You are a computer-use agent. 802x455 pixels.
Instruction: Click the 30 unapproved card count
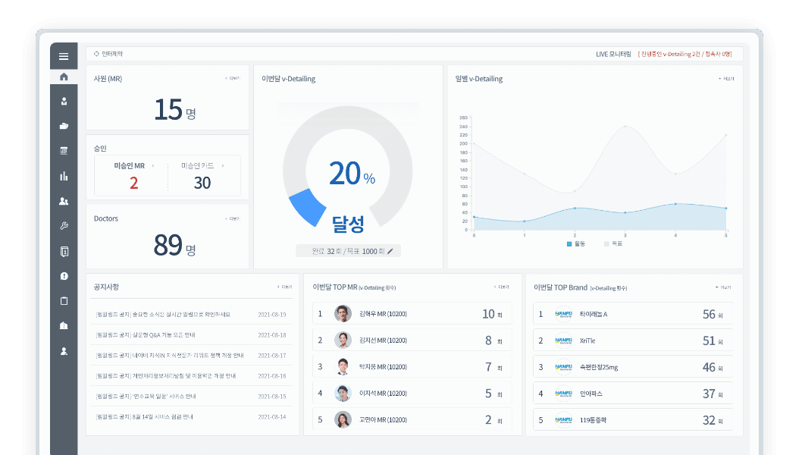[202, 184]
